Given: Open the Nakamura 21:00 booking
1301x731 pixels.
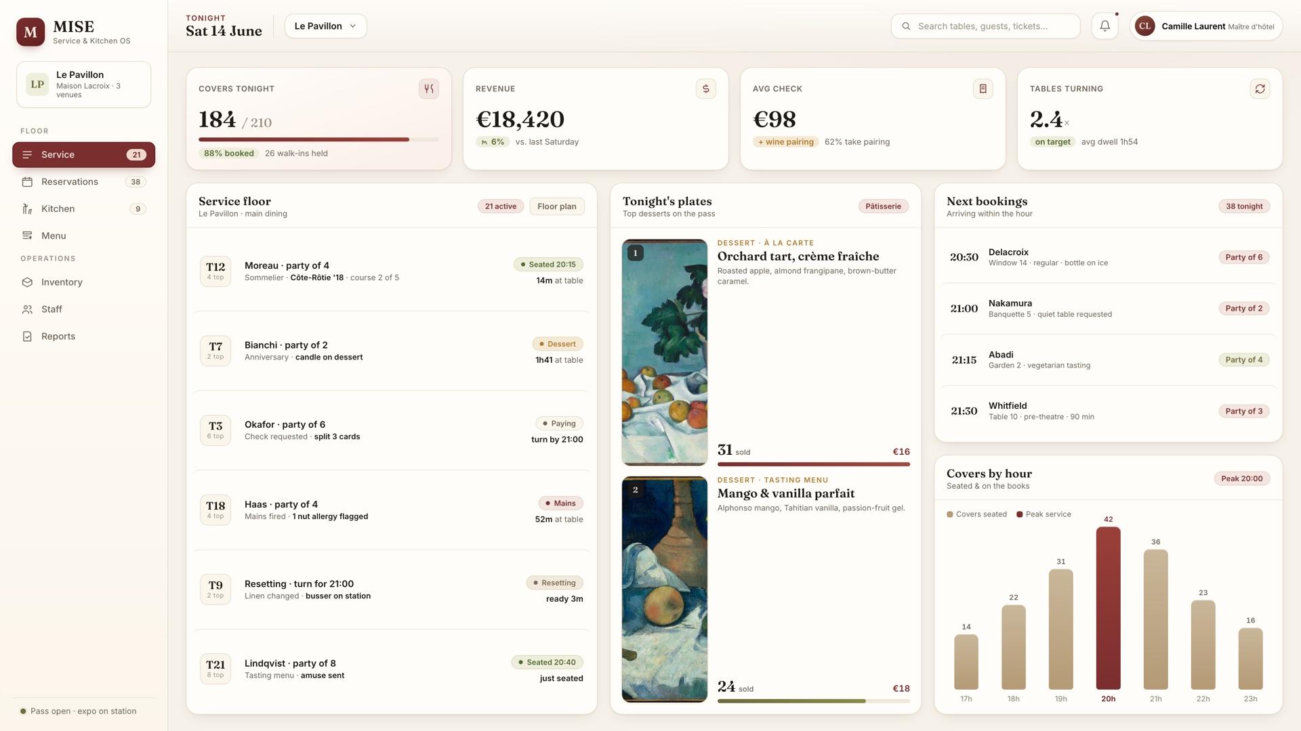Looking at the screenshot, I should (1109, 309).
